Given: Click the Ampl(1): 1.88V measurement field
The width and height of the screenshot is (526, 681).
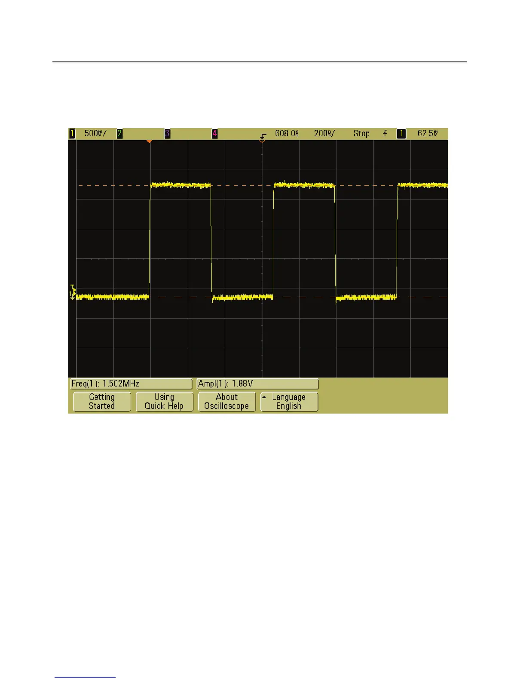Looking at the screenshot, I should pyautogui.click(x=258, y=384).
